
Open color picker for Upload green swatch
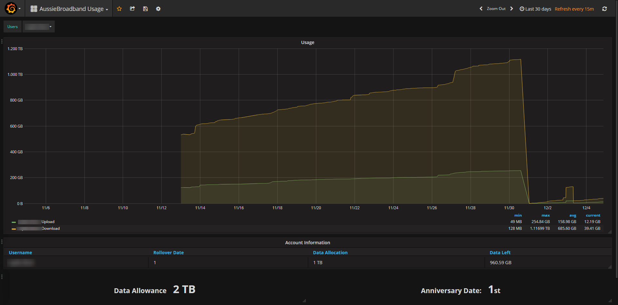[14, 222]
